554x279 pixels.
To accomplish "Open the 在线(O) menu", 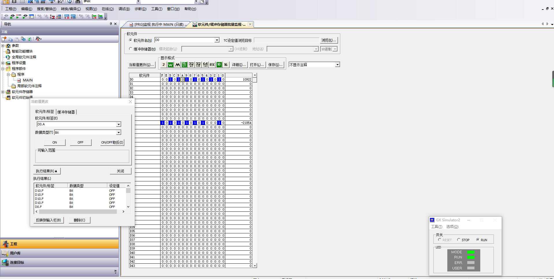I will coord(108,9).
